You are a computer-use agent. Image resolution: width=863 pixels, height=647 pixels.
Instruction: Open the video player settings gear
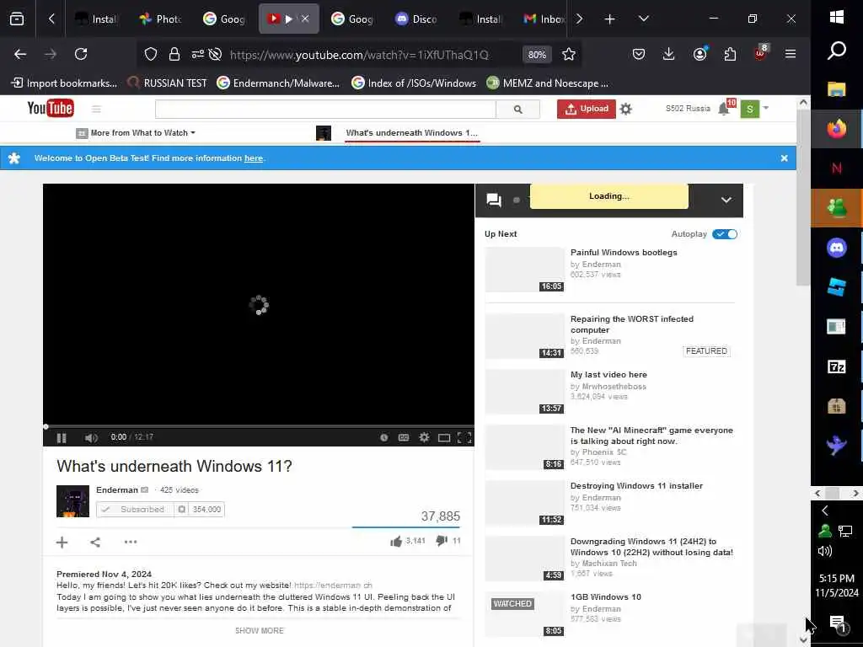[424, 437]
